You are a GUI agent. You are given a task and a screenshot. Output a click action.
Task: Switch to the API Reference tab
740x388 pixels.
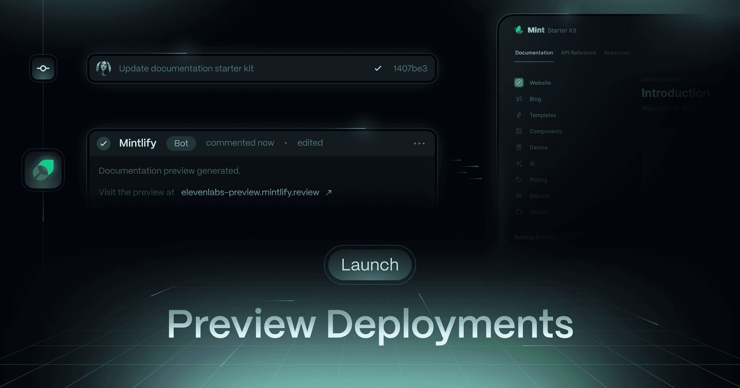click(578, 53)
